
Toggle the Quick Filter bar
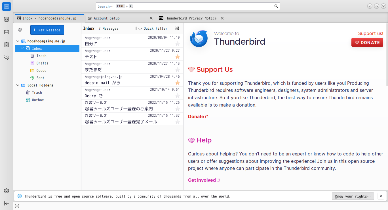[153, 28]
